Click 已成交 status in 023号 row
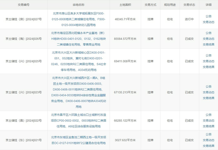Viewport: 218px width, 150px height. pos(189,92)
